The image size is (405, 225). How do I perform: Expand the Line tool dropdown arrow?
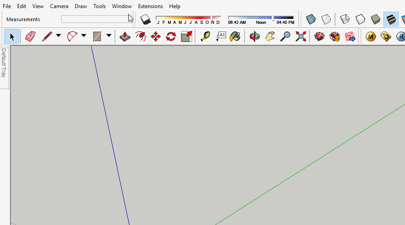58,36
